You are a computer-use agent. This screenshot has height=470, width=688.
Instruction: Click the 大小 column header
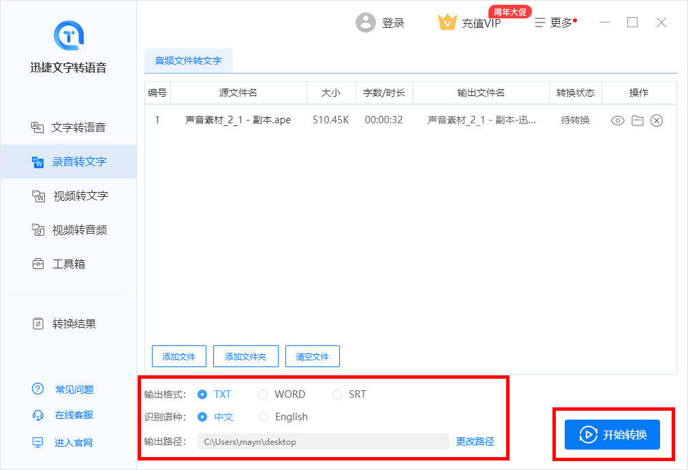pyautogui.click(x=331, y=93)
